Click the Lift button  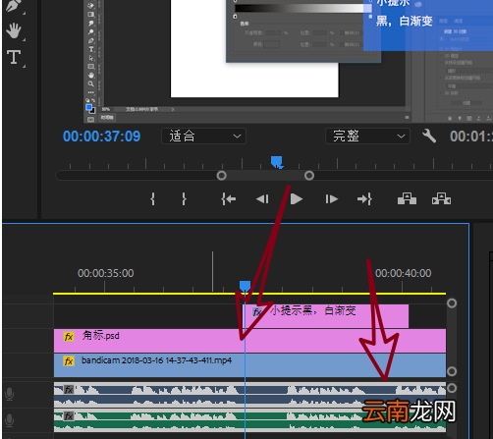[407, 198]
